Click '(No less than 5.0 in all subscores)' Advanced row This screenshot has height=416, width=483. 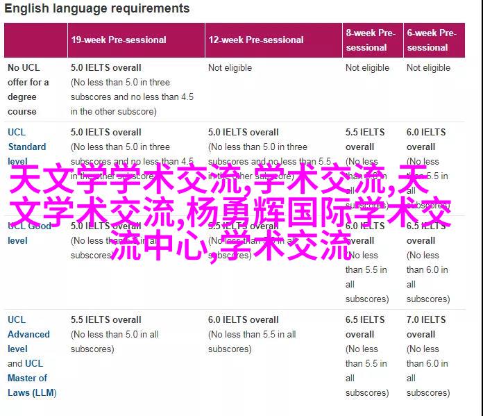pyautogui.click(x=115, y=342)
